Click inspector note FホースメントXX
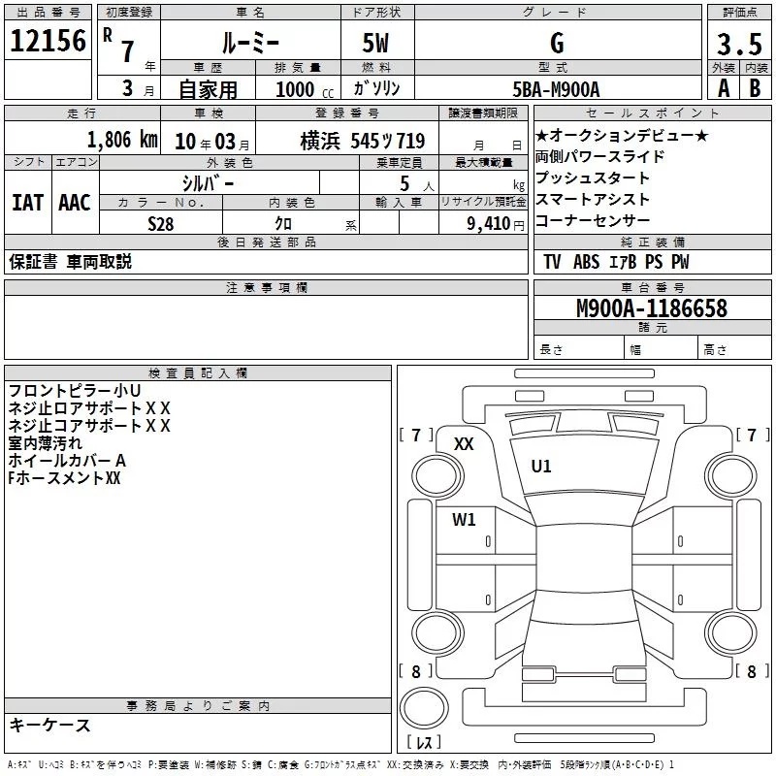Image resolution: width=776 pixels, height=776 pixels. [x=64, y=477]
